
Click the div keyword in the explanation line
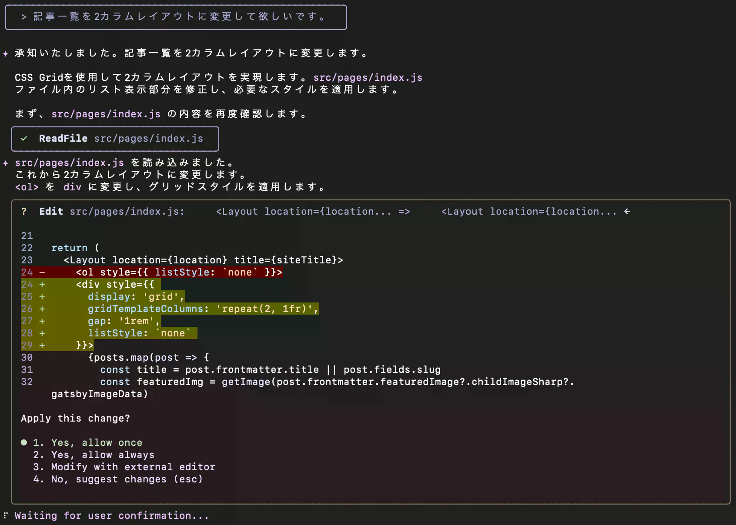point(72,187)
